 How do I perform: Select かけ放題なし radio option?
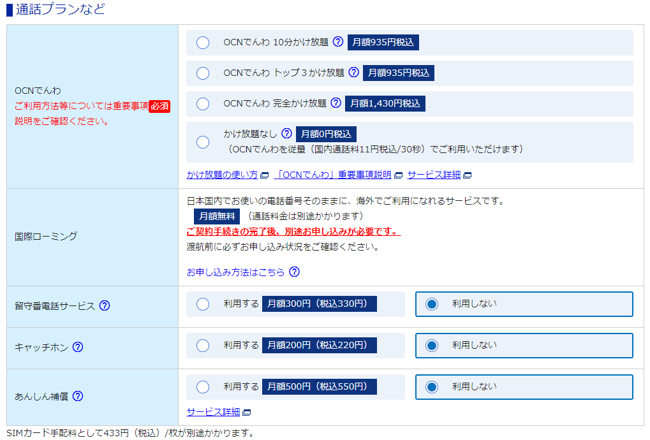point(203,142)
